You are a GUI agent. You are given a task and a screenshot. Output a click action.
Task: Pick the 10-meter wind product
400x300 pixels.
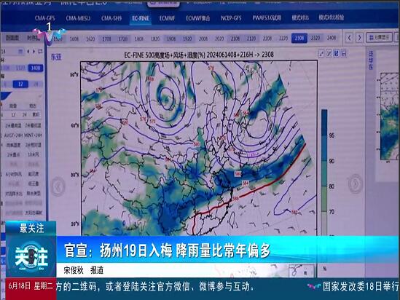pos(34,154)
